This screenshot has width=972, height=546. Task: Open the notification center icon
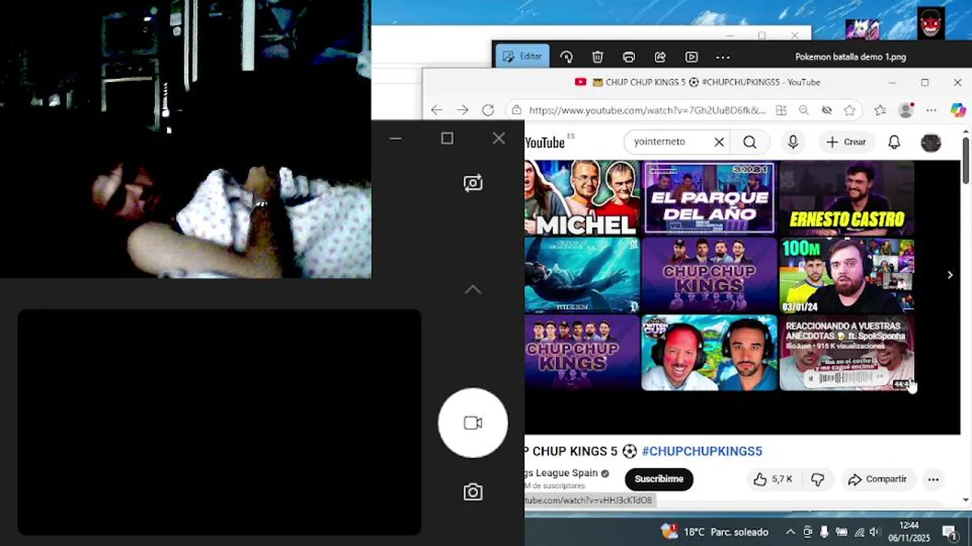point(949,532)
